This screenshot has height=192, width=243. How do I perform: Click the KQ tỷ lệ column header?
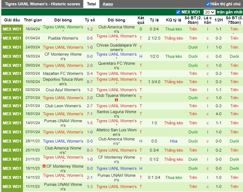[x=174, y=20]
